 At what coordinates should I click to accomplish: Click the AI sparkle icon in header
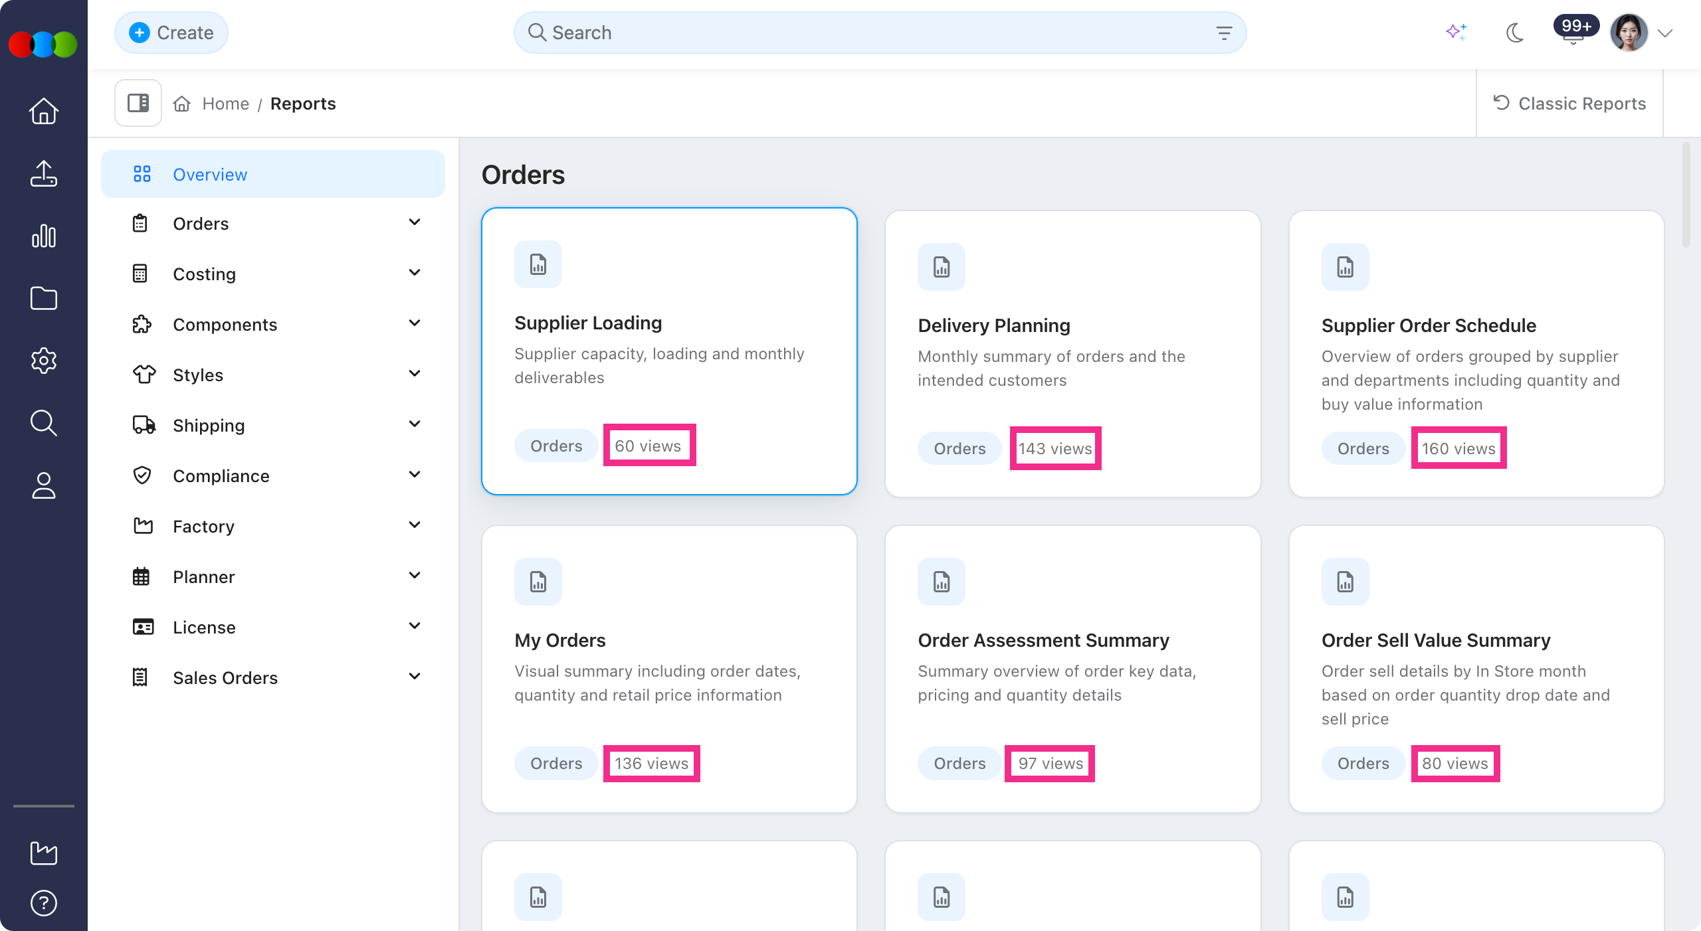pos(1456,32)
